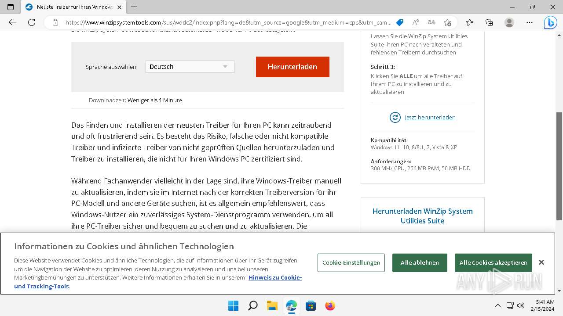Click the Jetzt herunterladen link
This screenshot has height=316, width=563.
click(430, 117)
